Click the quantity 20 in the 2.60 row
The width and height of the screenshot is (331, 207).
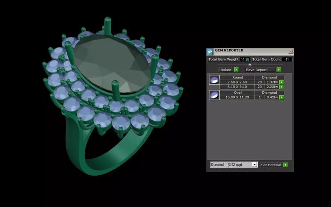(260, 82)
